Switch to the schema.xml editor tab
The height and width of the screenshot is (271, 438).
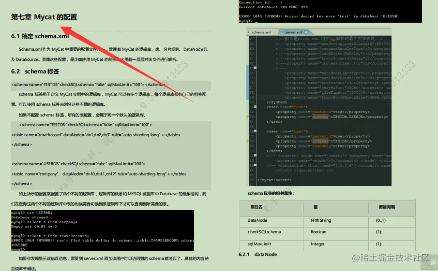(261, 32)
